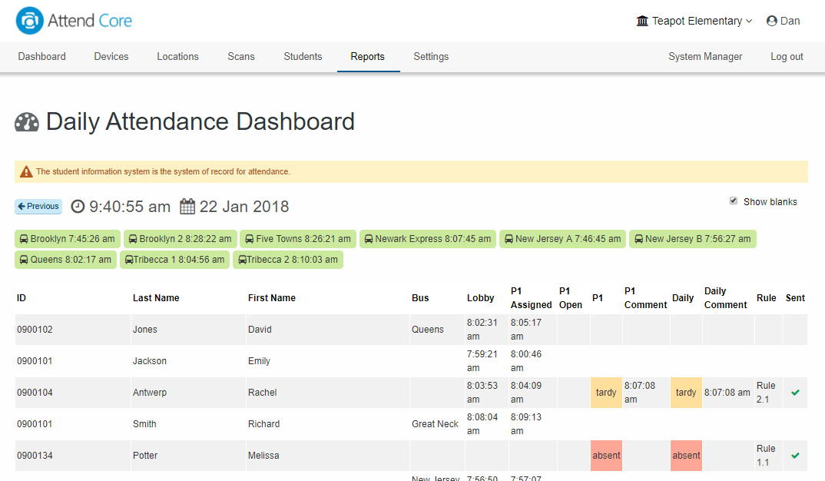Toggle the Show blanks checkbox
Screen dimensions: 825x481
click(x=734, y=201)
